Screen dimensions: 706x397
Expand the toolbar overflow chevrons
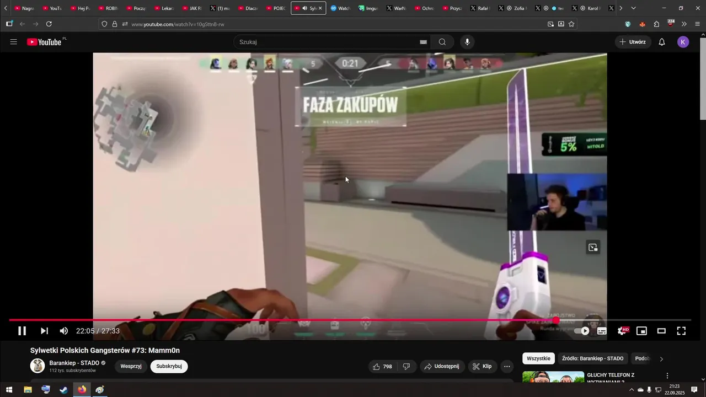pos(684,24)
